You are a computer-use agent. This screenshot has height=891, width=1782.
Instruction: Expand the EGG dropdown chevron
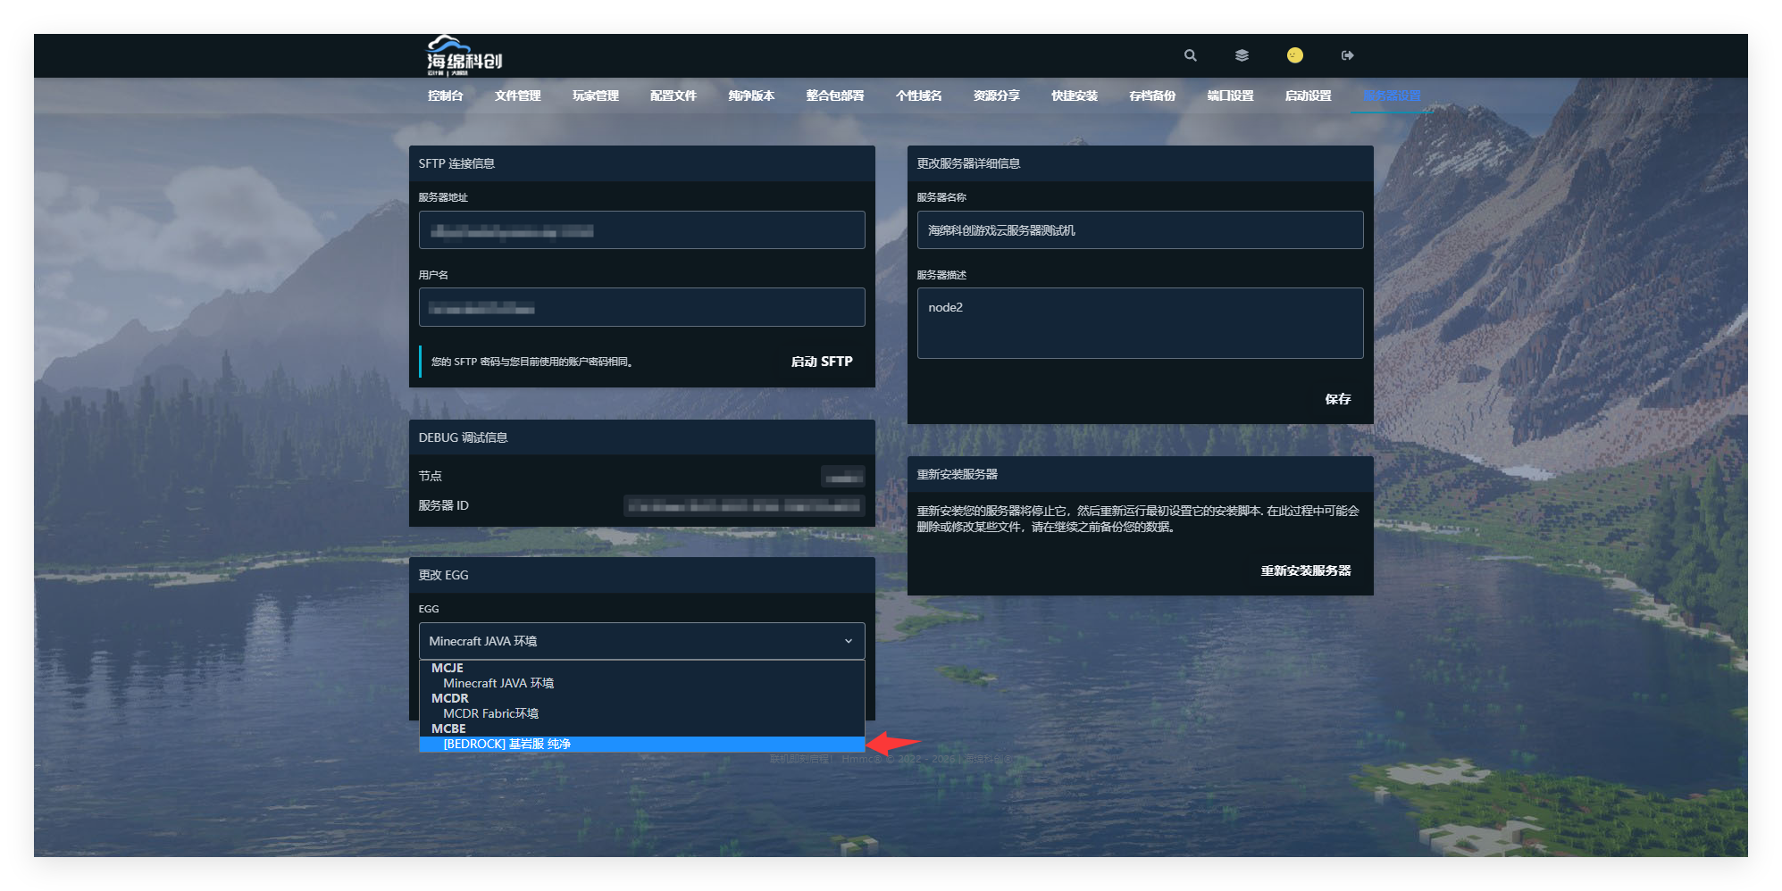point(848,641)
